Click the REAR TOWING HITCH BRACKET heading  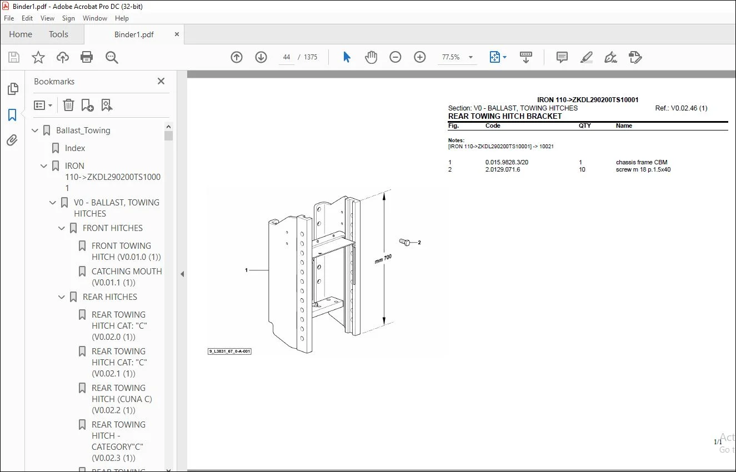pyautogui.click(x=505, y=117)
